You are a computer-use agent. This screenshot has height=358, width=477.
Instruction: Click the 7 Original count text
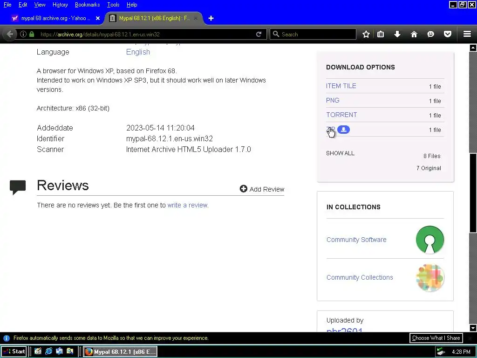[x=429, y=168]
